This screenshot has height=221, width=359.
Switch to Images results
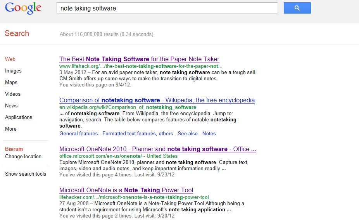(13, 71)
